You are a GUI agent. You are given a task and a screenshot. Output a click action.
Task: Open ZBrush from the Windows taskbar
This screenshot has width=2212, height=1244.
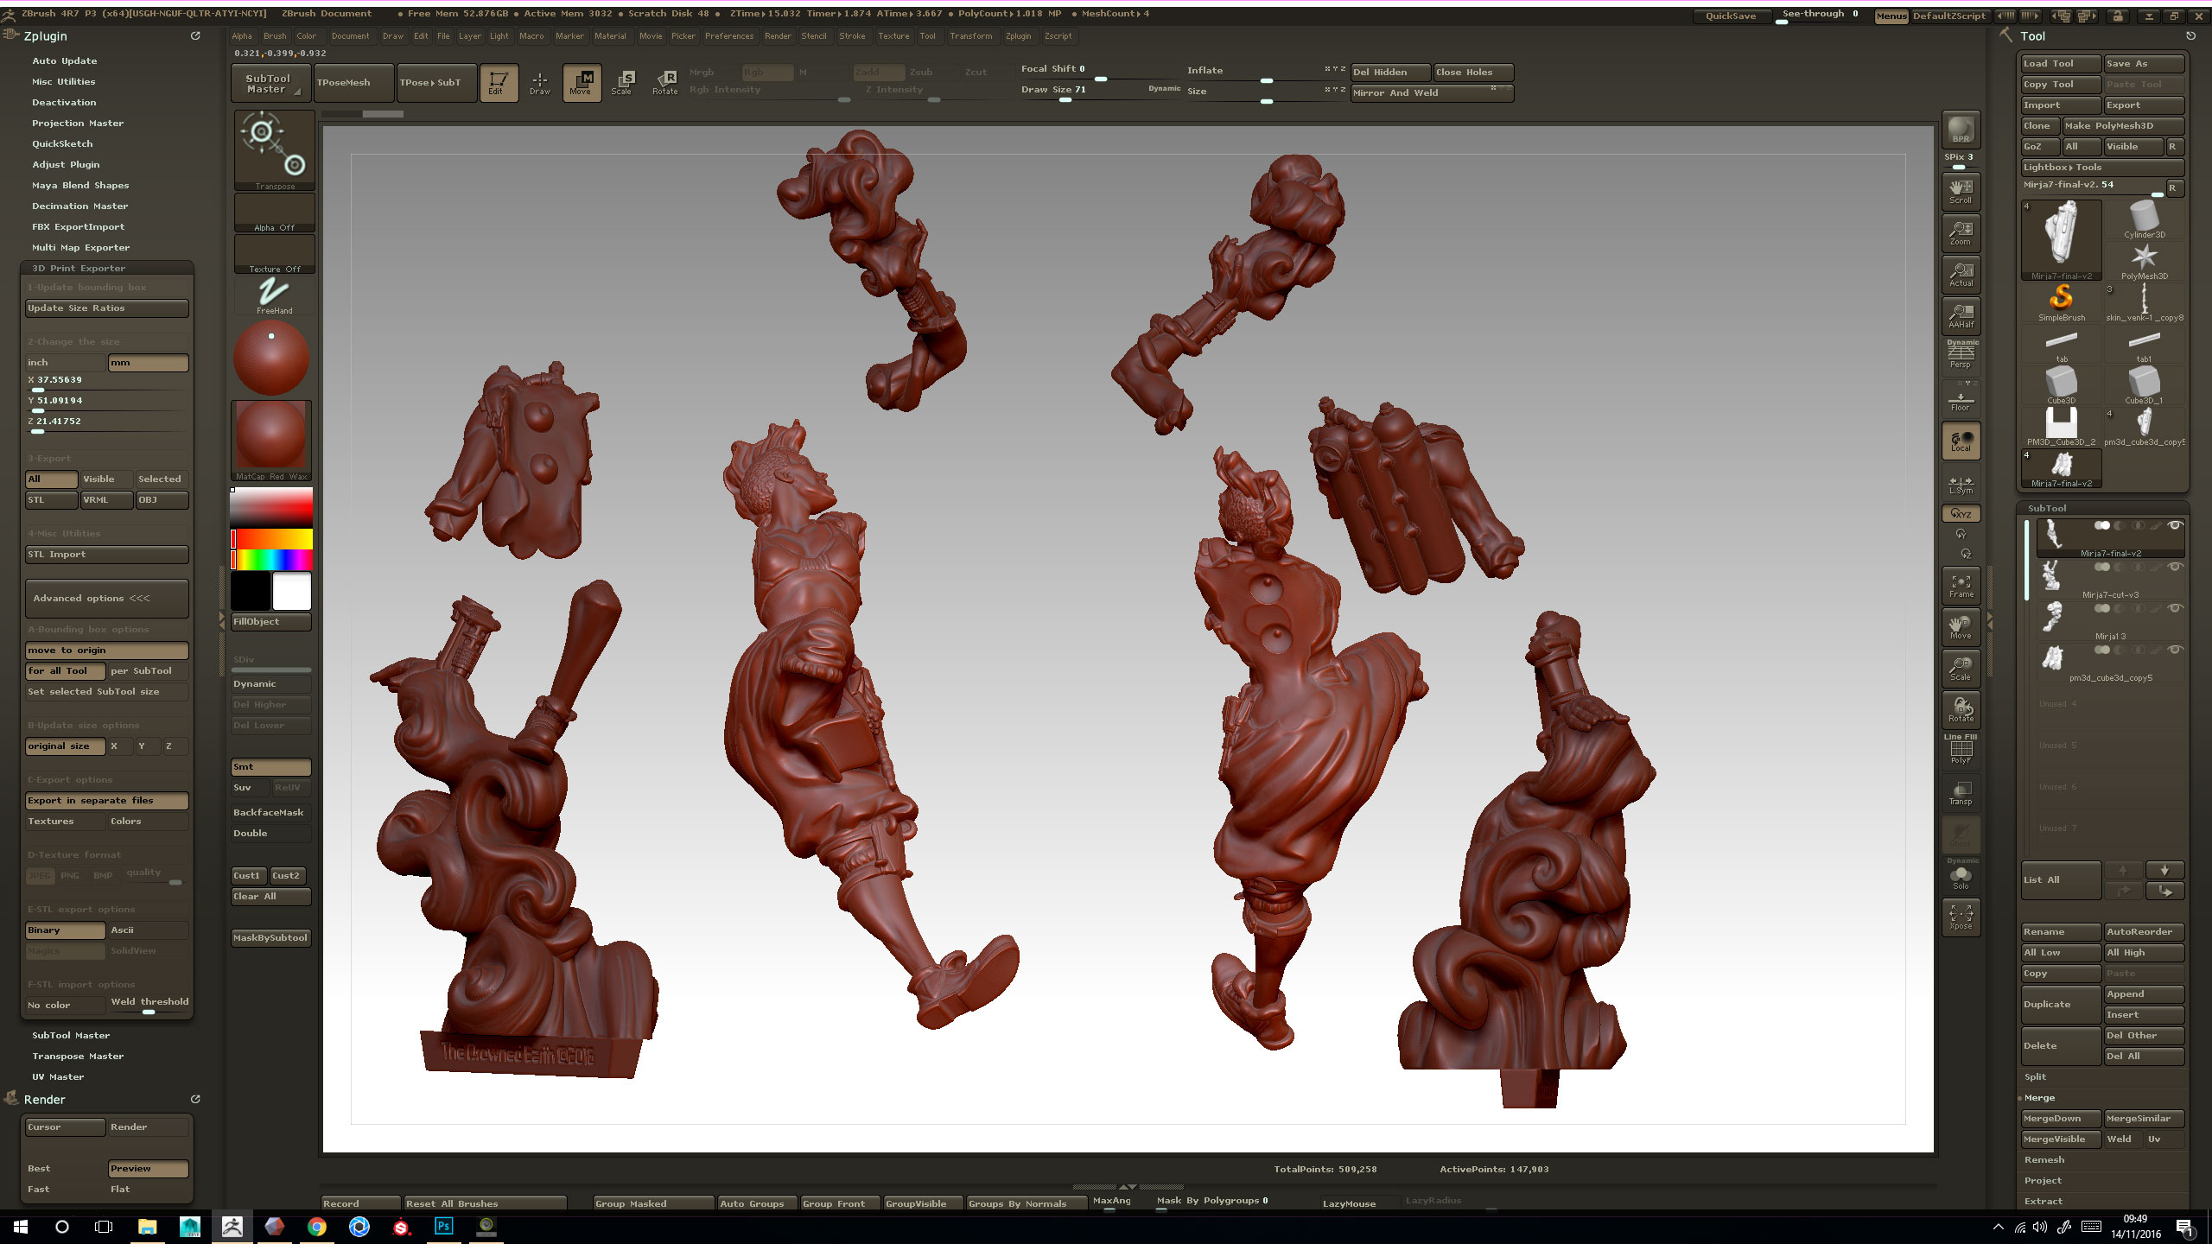[x=232, y=1227]
